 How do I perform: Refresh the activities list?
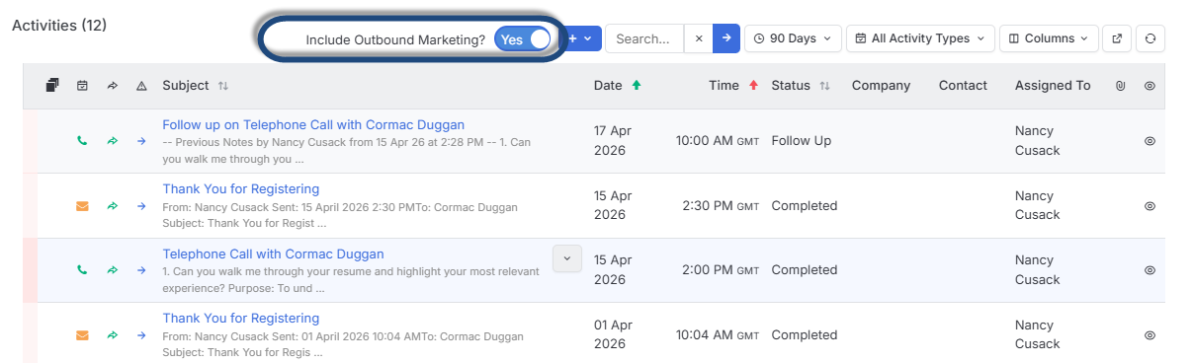pos(1150,38)
